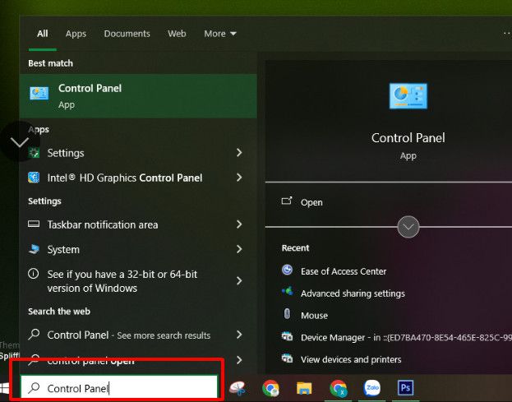The height and width of the screenshot is (402, 512).
Task: Open Mouse recent item
Action: (x=314, y=316)
